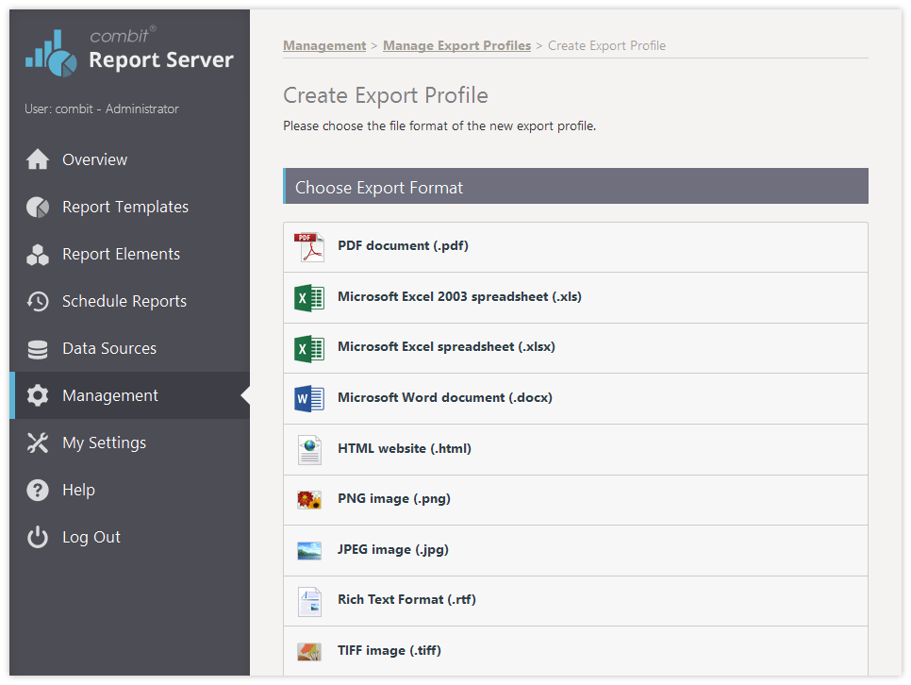Select the Rich Text Format icon
This screenshot has width=911, height=685.
(308, 600)
